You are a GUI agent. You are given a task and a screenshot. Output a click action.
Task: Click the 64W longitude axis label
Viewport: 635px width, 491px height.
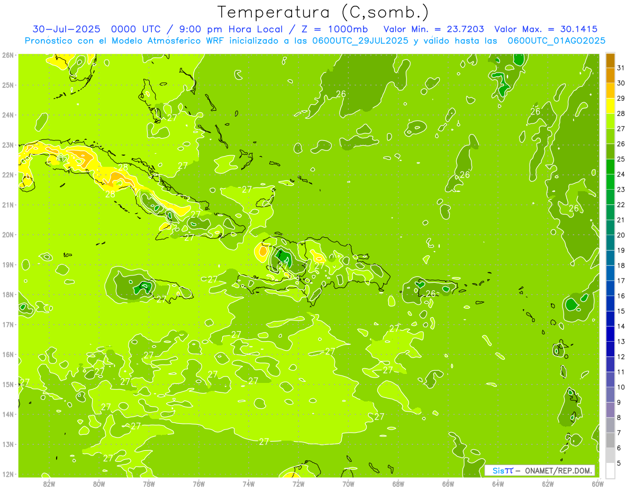tap(498, 484)
